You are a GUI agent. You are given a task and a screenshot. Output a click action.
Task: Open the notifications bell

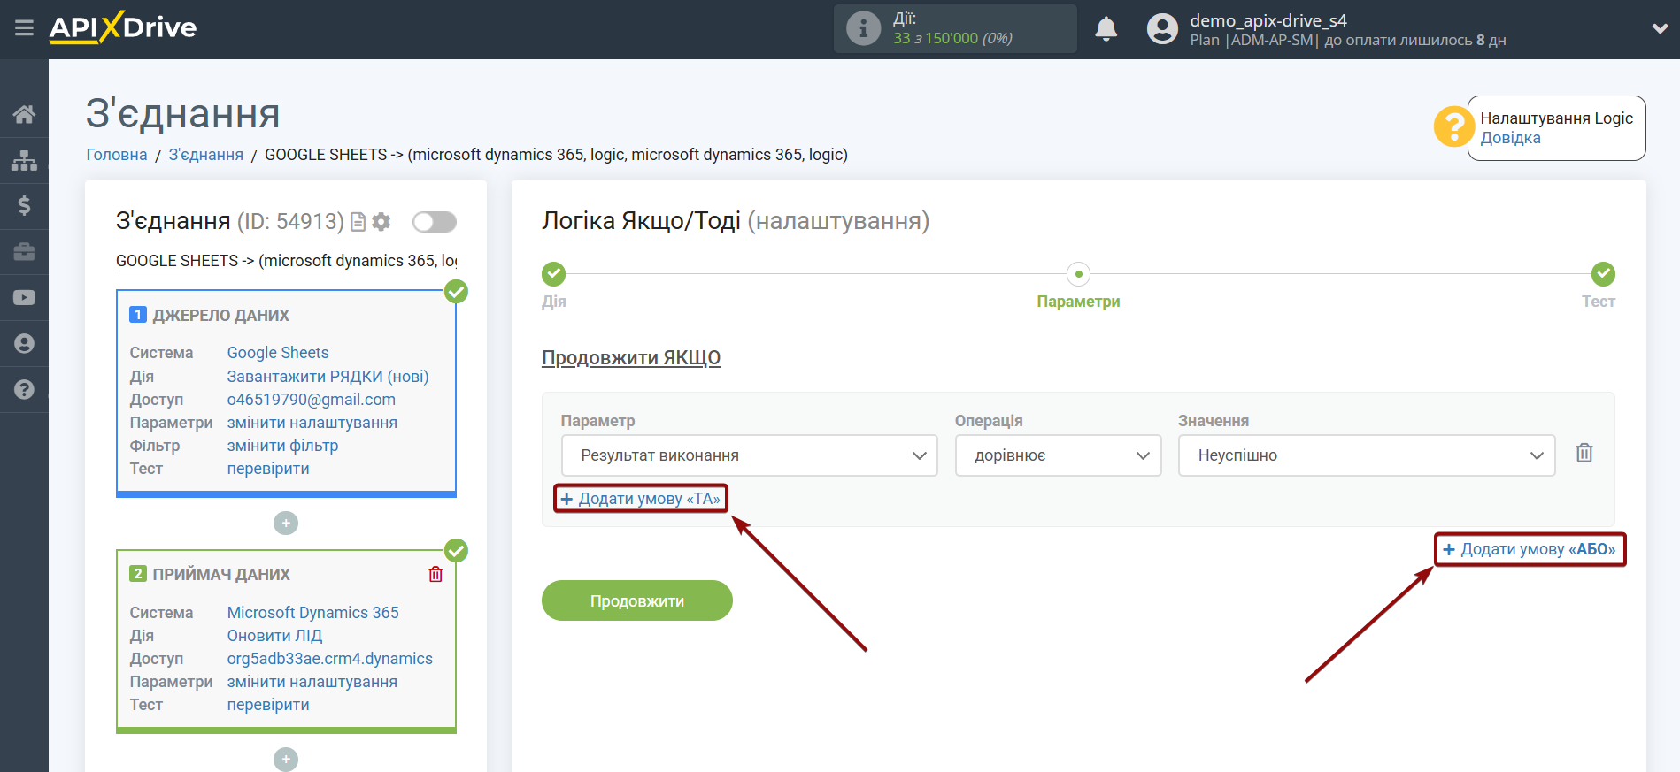point(1106,29)
